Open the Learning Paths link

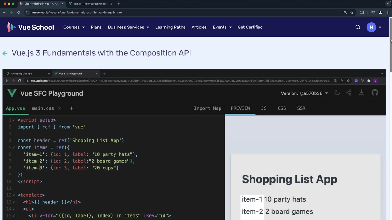(170, 27)
